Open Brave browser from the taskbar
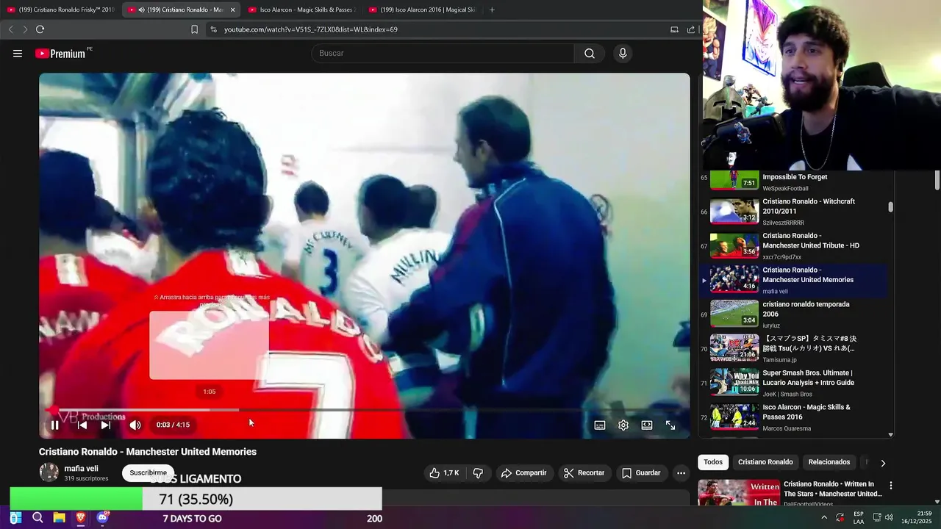Screen dimensions: 941x529 [x=81, y=518]
